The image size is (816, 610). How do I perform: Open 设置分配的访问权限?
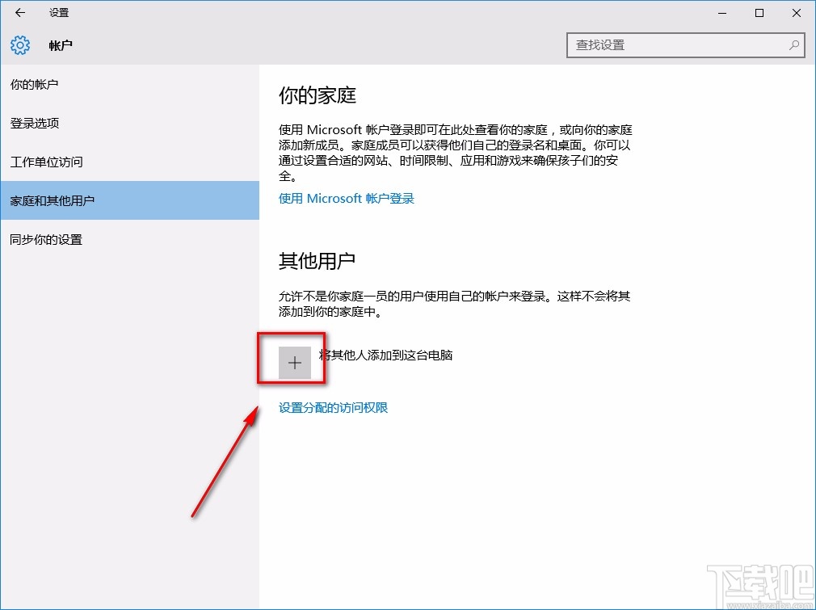point(334,407)
